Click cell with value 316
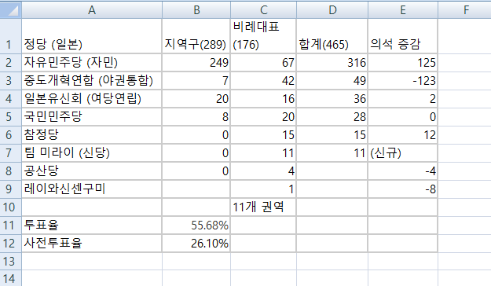The image size is (491, 286). click(x=332, y=63)
